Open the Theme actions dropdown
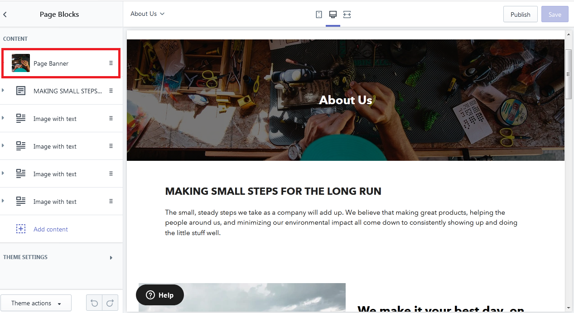The width and height of the screenshot is (574, 313). tap(36, 303)
